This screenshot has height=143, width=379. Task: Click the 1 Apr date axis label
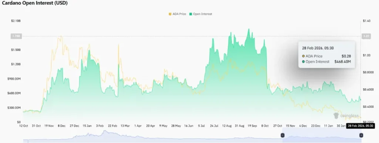coord(138,126)
